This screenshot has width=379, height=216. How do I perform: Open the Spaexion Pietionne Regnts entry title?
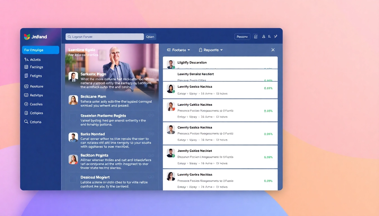(x=103, y=116)
